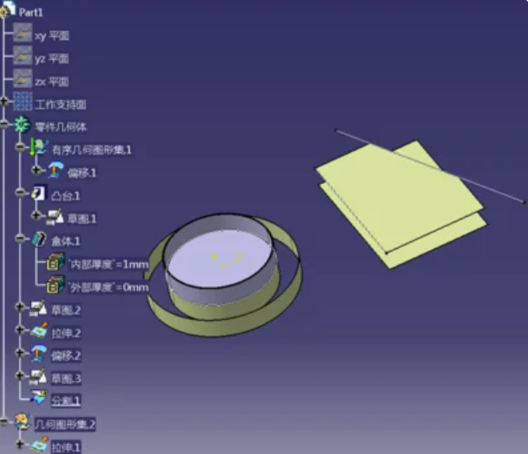This screenshot has width=528, height=454.
Task: Select the 分割.1 split icon
Action: pos(39,400)
